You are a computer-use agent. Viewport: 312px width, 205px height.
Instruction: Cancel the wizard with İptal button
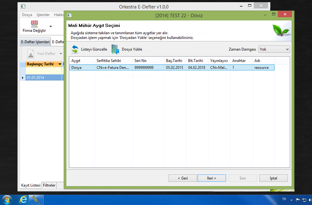[x=273, y=178]
